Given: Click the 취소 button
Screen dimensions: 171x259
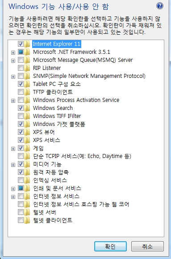Looking at the screenshot, I should click(147, 246).
